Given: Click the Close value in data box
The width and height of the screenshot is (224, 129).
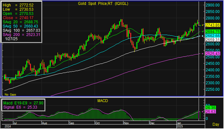Looking at the screenshot, I should [18, 18].
